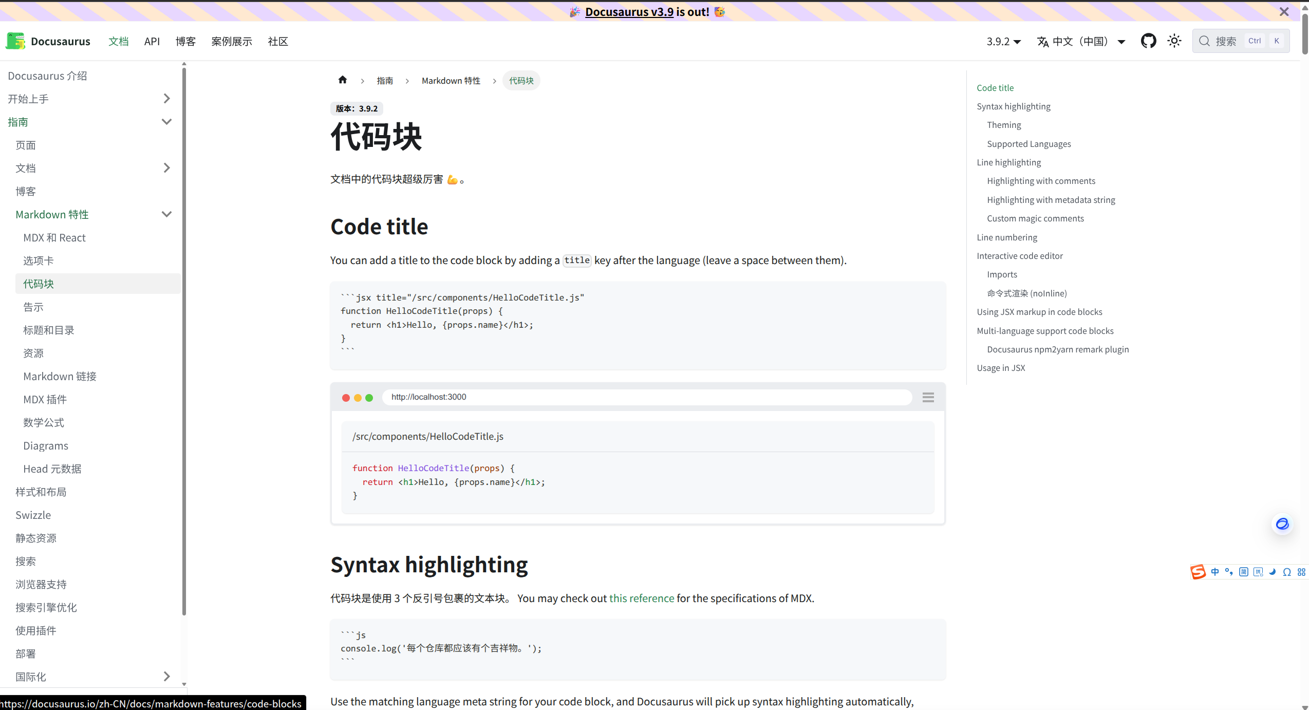Follow the 'this reference' link
1309x710 pixels.
tap(642, 599)
